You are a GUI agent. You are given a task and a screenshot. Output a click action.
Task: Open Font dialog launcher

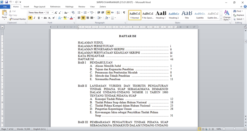click(74, 23)
